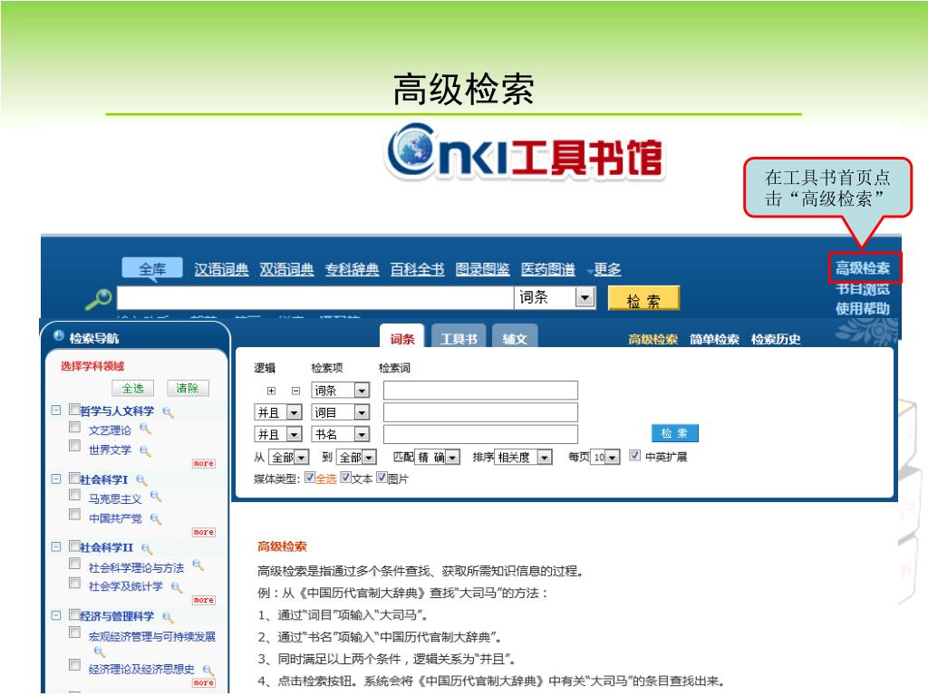This screenshot has height=696, width=928.
Task: Click the magnifier icon next to 中国共产党
Action: (x=156, y=519)
